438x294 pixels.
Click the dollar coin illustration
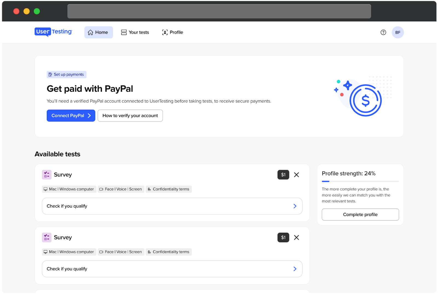[365, 100]
